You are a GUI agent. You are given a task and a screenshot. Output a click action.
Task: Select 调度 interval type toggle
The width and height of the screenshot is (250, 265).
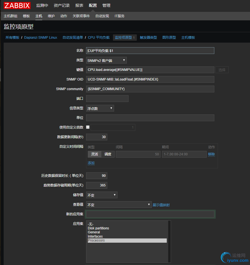[x=108, y=154]
